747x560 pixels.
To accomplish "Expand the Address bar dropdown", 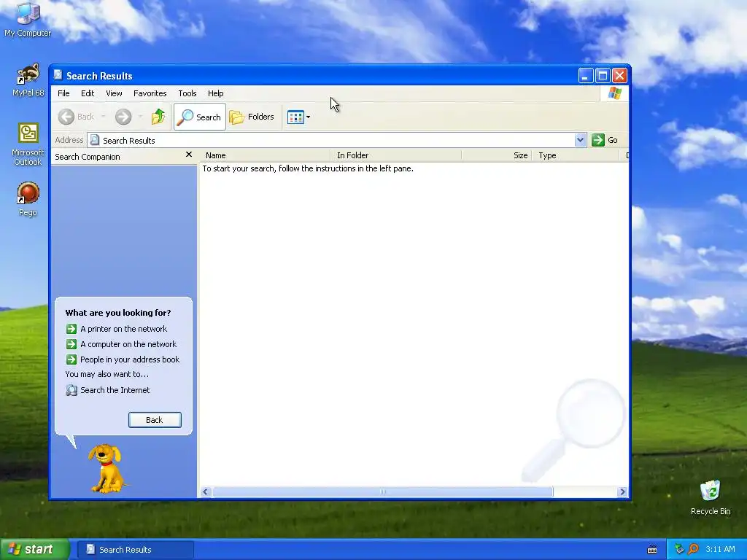I will pos(580,140).
